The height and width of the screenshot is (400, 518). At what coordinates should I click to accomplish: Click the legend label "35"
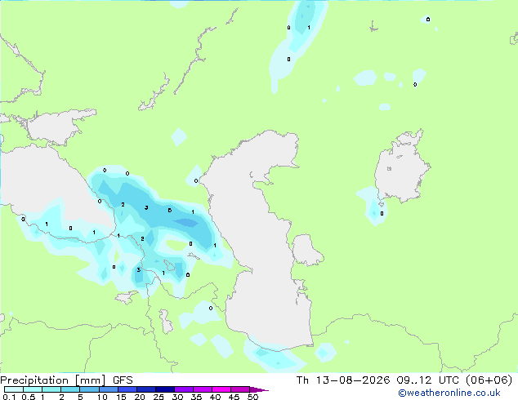(x=196, y=397)
